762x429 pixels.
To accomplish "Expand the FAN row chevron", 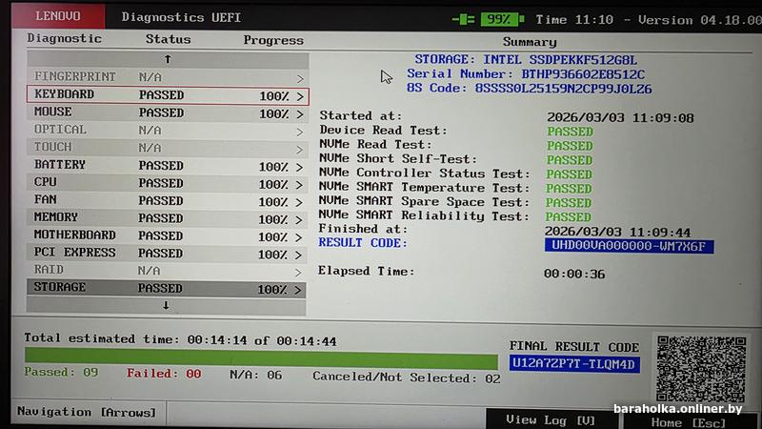I will click(x=299, y=202).
